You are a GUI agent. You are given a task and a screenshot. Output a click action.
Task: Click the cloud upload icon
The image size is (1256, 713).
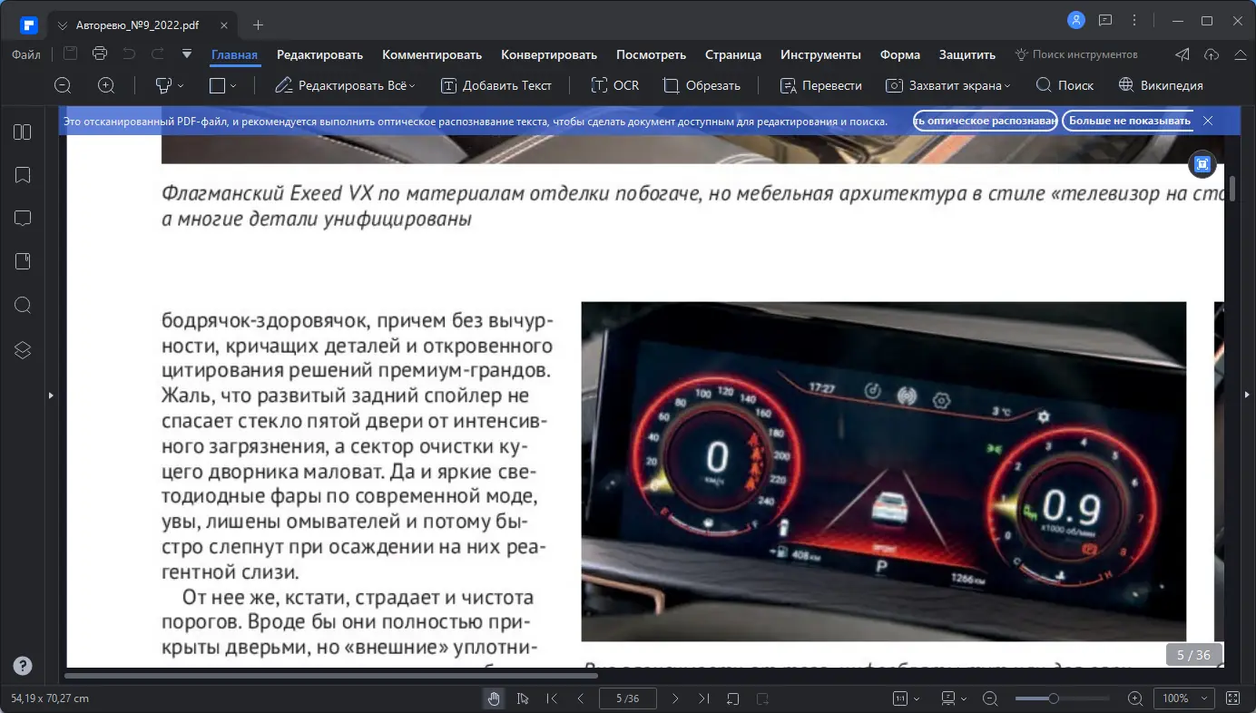pyautogui.click(x=1212, y=54)
